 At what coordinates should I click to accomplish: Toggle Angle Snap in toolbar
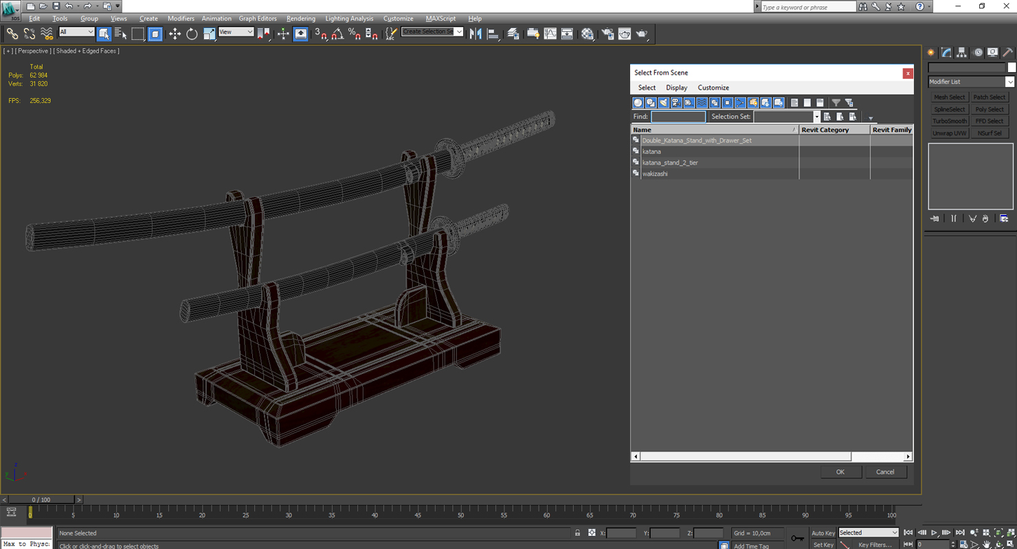point(337,34)
